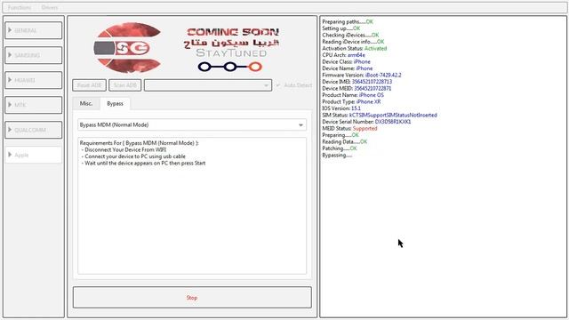Open the device selection combo box
This screenshot has width=569, height=320.
(x=208, y=85)
